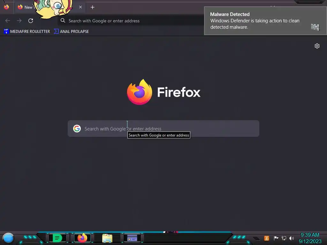327x245 pixels.
Task: Open the volume speaker icon
Action: pos(292,238)
